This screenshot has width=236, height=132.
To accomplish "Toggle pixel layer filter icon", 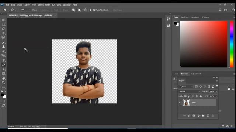I will (x=196, y=87).
